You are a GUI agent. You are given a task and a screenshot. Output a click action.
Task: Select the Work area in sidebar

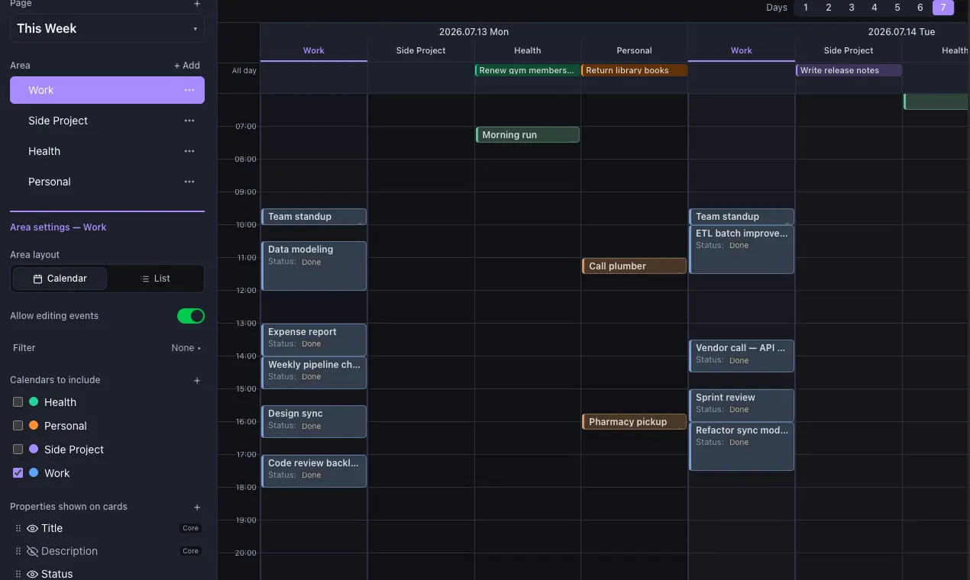tap(107, 90)
